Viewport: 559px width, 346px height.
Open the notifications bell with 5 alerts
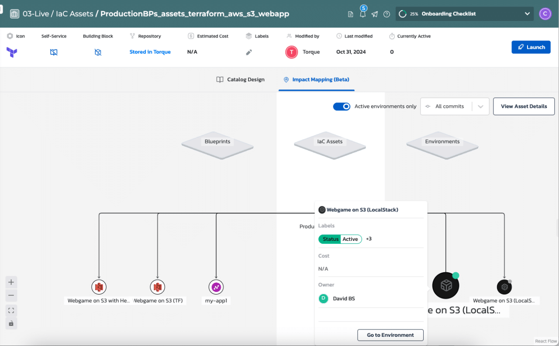tap(362, 14)
